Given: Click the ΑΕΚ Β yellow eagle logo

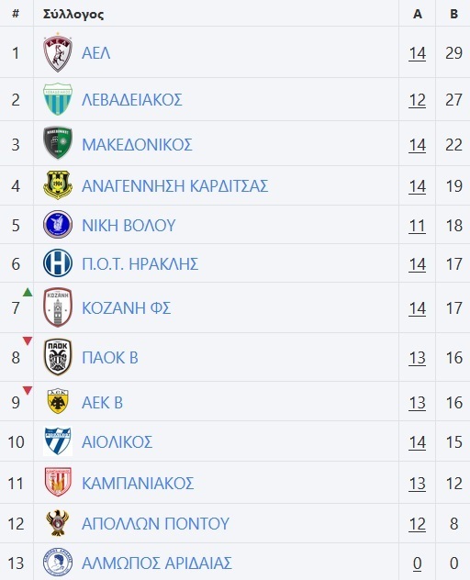Looking at the screenshot, I should point(58,401).
